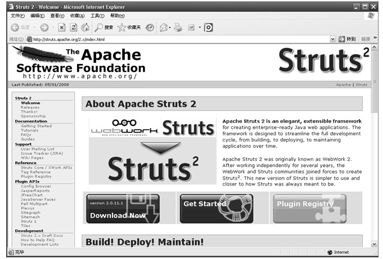Open Edit with Word dropdown arrow
The height and width of the screenshot is (259, 383).
[200, 27]
